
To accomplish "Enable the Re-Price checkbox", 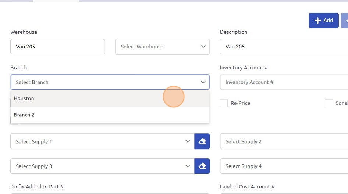I will coord(224,103).
